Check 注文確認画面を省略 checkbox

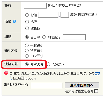tap(96, 91)
